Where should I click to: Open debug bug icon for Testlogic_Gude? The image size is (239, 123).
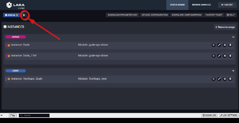[x=225, y=79]
